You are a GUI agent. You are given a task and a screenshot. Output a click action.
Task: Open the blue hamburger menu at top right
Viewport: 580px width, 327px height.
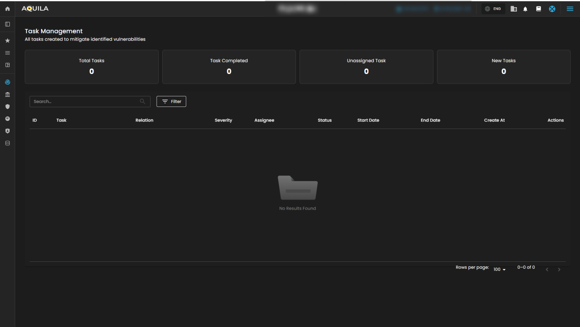click(570, 9)
